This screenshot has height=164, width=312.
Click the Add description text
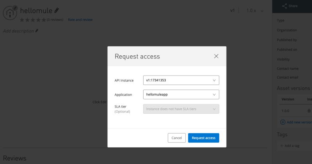18,31
